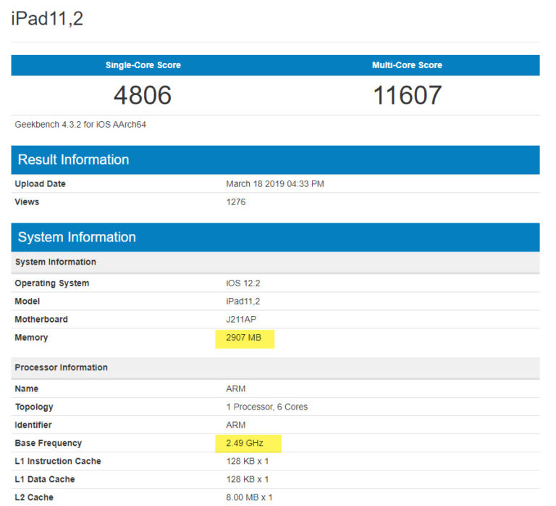Select the ARM value in Name row
556x506 pixels.
(236, 389)
